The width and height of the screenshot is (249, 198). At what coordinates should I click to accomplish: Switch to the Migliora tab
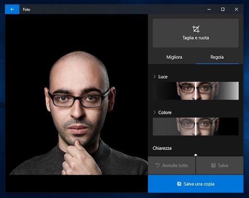pos(174,57)
